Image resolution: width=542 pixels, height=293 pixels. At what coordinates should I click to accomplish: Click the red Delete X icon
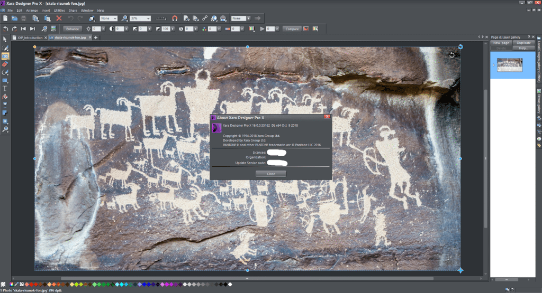[x=59, y=18]
